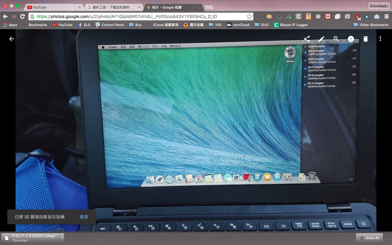This screenshot has height=245, width=392.
Task: Open the 露天拍賣 bookmark
Action: pos(194,25)
